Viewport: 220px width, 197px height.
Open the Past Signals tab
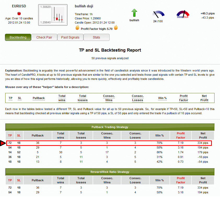click(x=70, y=37)
